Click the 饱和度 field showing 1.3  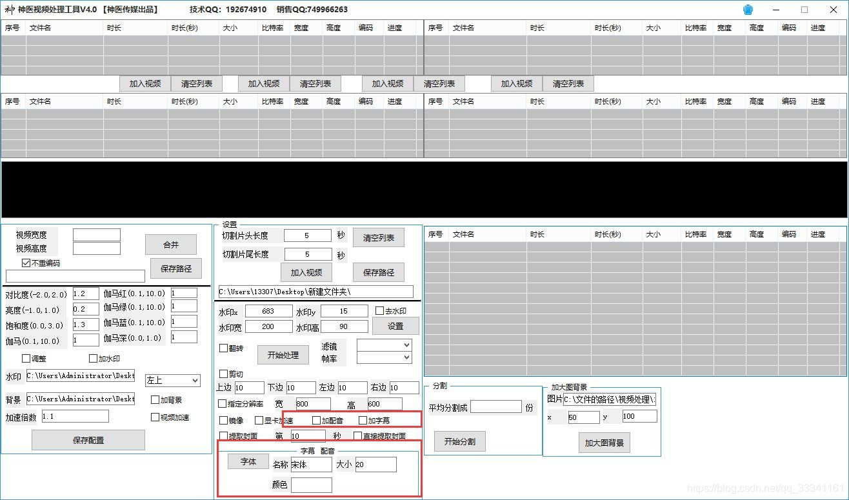[x=86, y=325]
